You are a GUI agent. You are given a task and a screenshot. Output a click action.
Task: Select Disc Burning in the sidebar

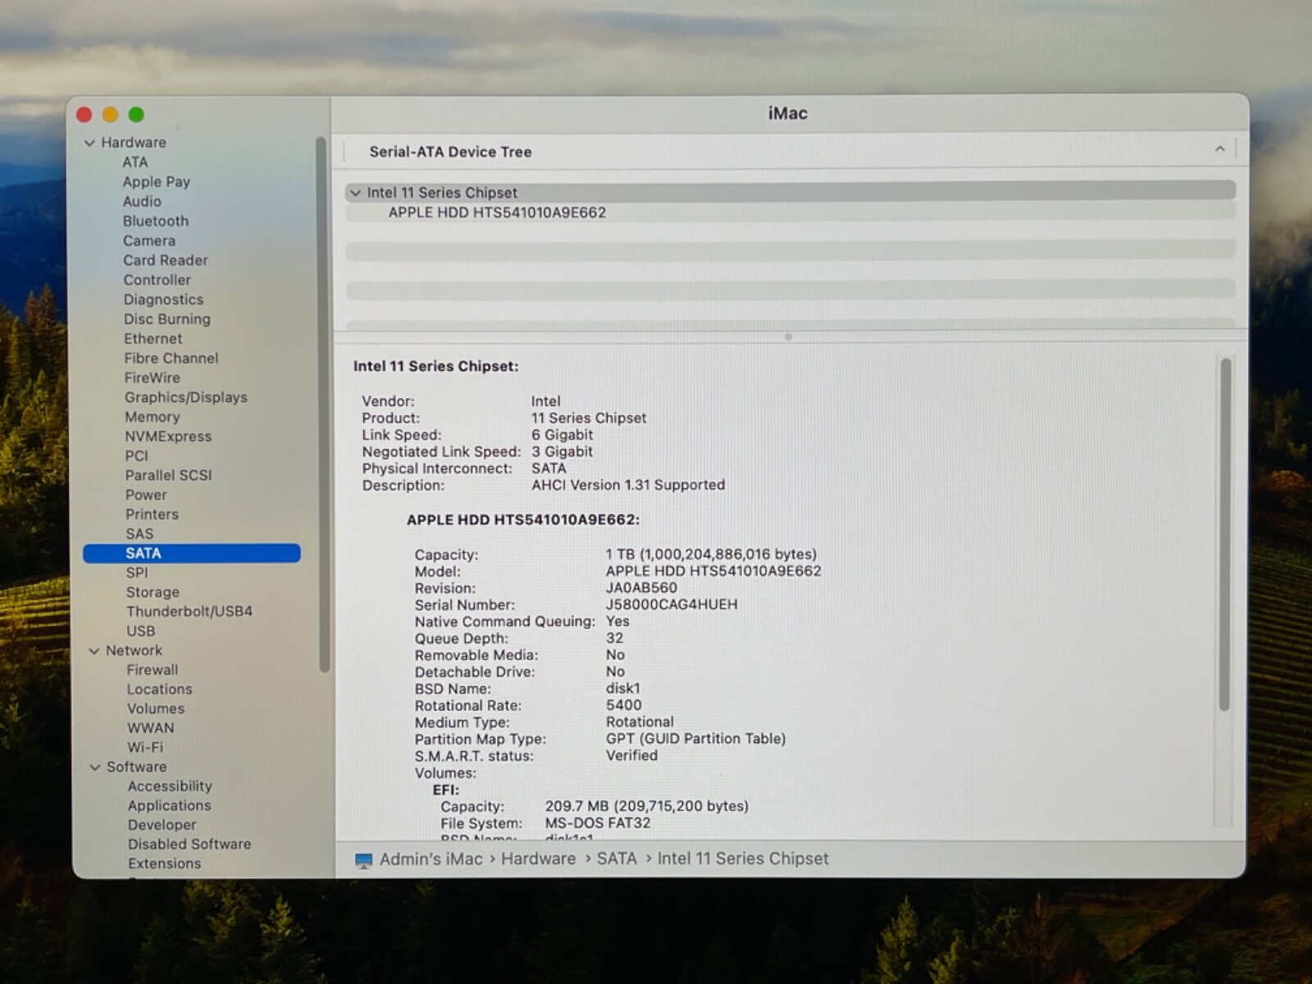coord(167,319)
